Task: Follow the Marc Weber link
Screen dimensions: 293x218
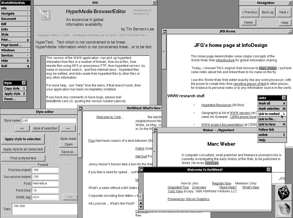Action: [x=268, y=68]
